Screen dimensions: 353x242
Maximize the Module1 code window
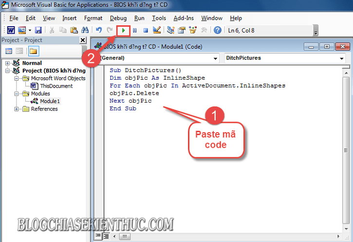click(x=327, y=47)
